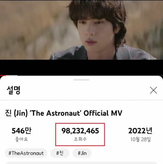Open the #Jin hashtag chip
This screenshot has height=164, width=163.
point(82,153)
